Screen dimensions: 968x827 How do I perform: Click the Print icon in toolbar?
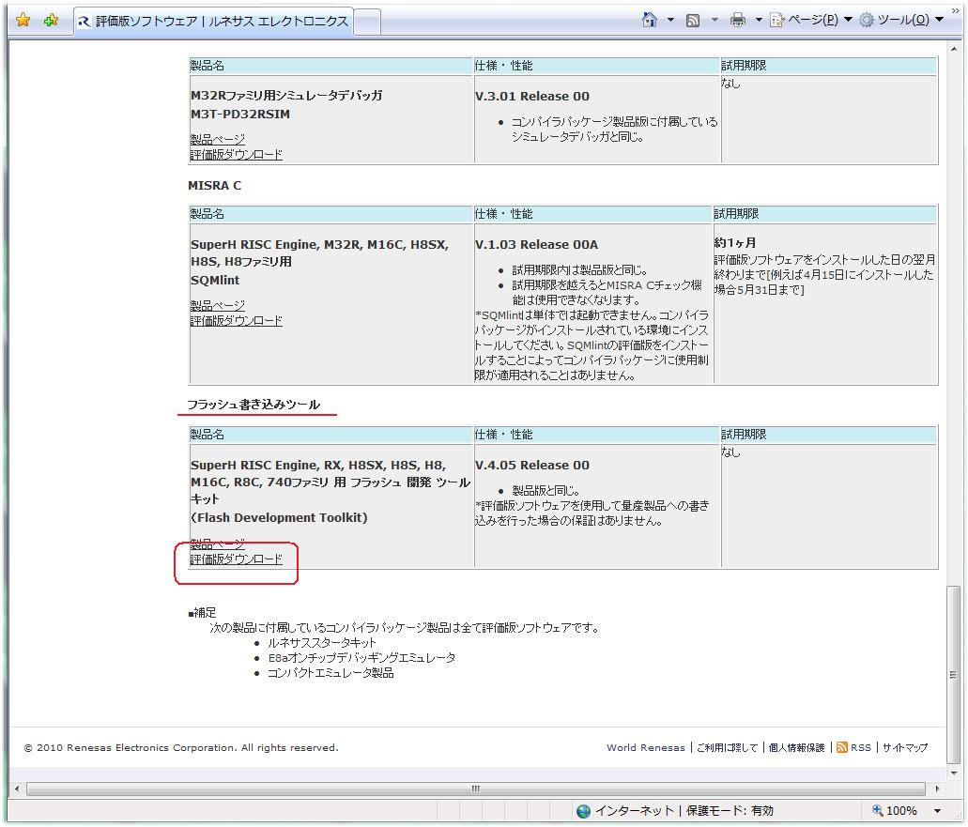coord(737,21)
